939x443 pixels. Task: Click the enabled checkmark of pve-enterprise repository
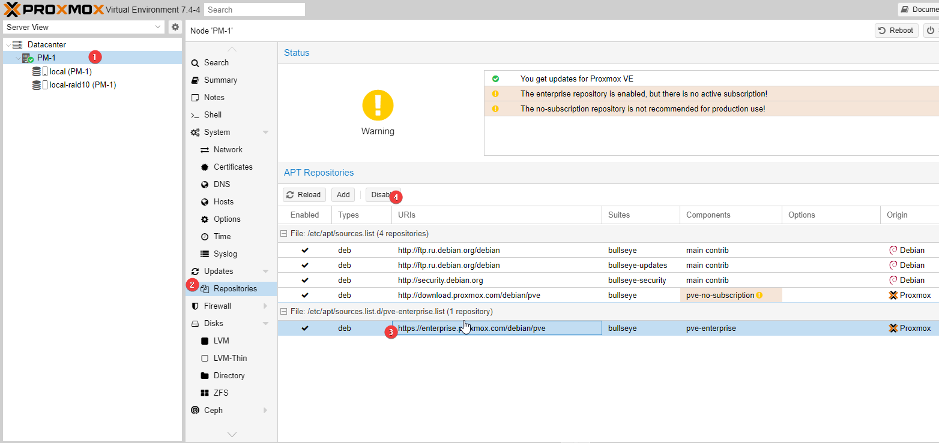[x=304, y=328]
